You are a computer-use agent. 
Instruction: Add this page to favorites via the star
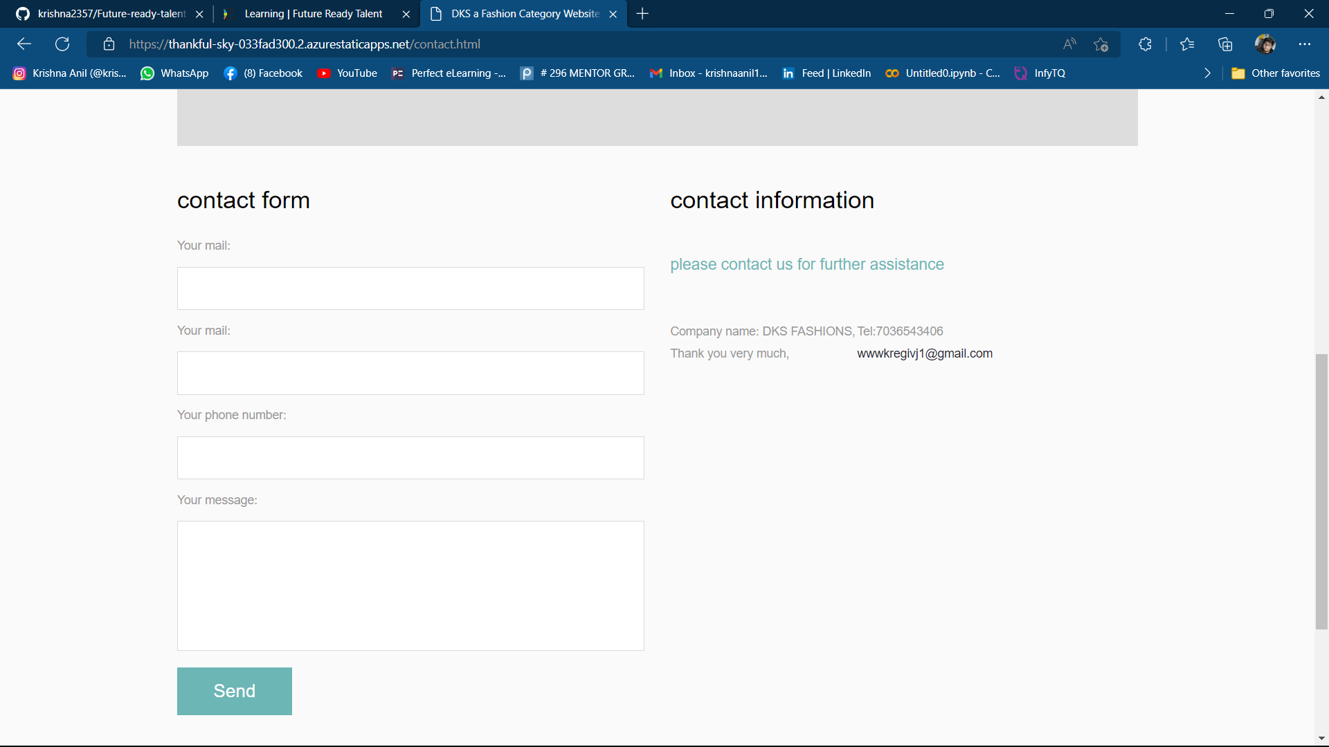tap(1101, 44)
